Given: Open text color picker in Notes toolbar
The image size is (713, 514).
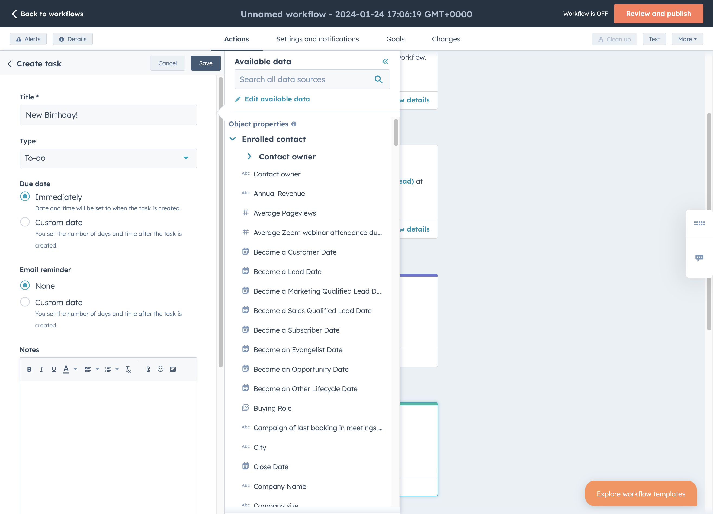Looking at the screenshot, I should tap(66, 370).
